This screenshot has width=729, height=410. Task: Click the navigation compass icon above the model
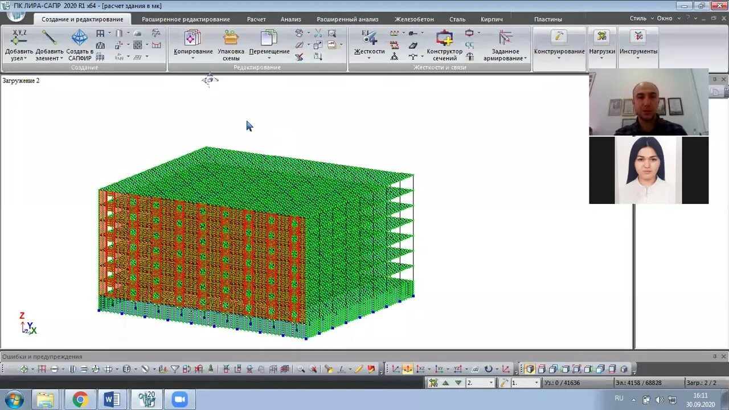(x=210, y=80)
